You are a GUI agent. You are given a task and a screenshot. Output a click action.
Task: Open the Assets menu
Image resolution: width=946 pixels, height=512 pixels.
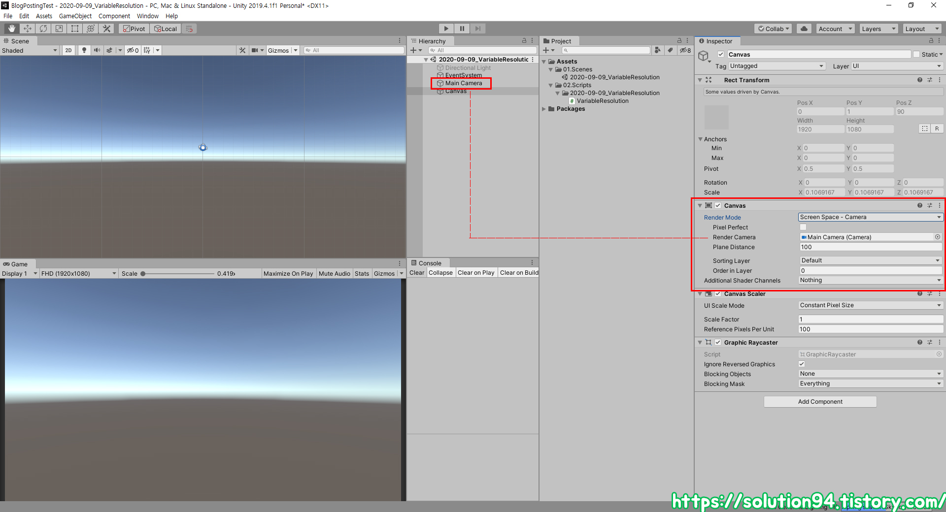(x=44, y=16)
